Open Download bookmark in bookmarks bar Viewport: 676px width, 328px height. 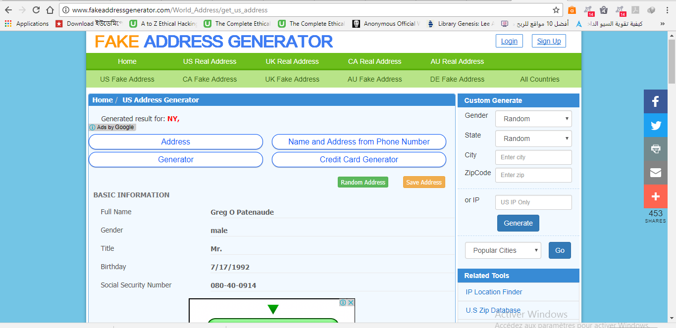pos(90,23)
